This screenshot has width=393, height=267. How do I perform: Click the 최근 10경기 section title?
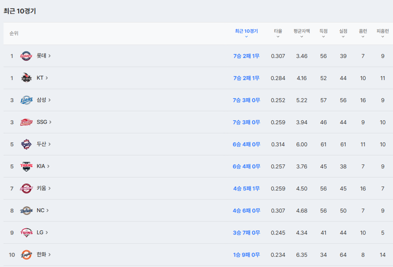(20, 11)
